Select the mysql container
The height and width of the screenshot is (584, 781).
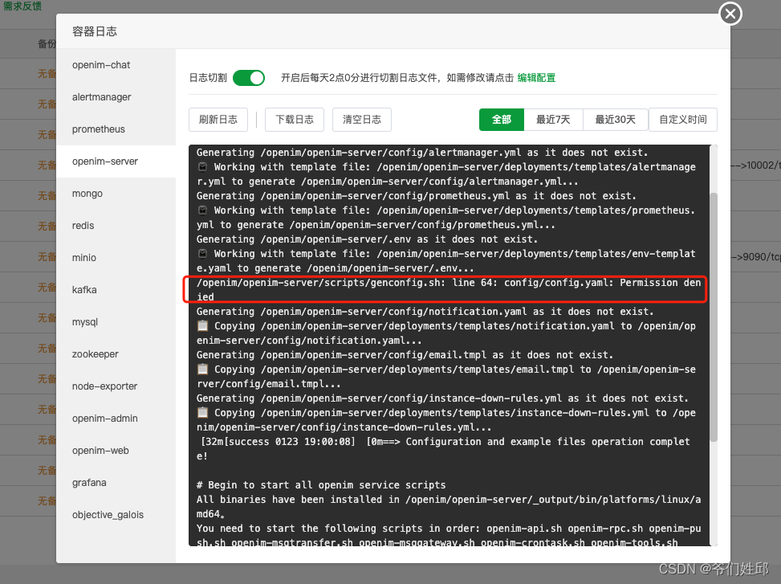[x=116, y=322]
